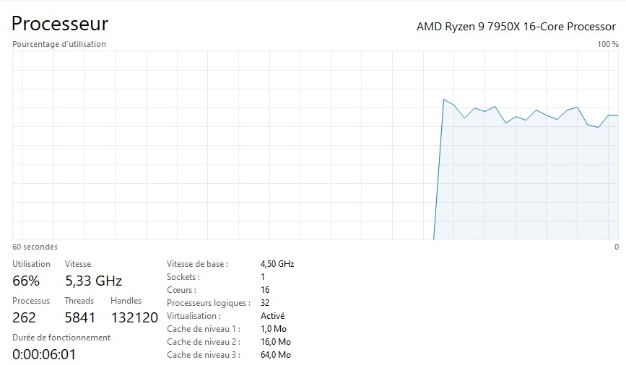The height and width of the screenshot is (365, 626).
Task: Click the 5,33 GHz Vitesse value
Action: coord(93,281)
